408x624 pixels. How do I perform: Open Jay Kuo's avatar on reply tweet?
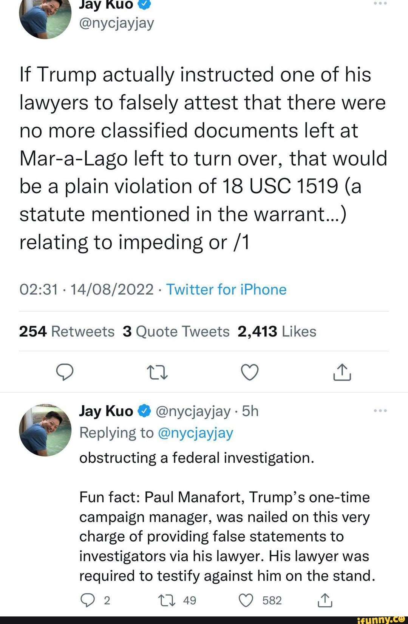(x=45, y=430)
